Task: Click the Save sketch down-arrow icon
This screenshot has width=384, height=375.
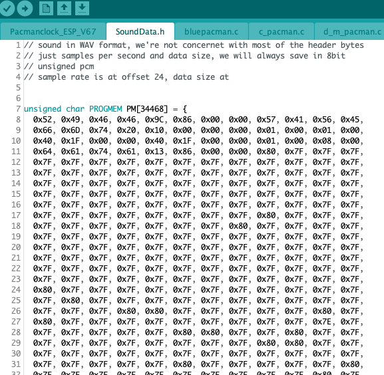Action: pyautogui.click(x=82, y=9)
